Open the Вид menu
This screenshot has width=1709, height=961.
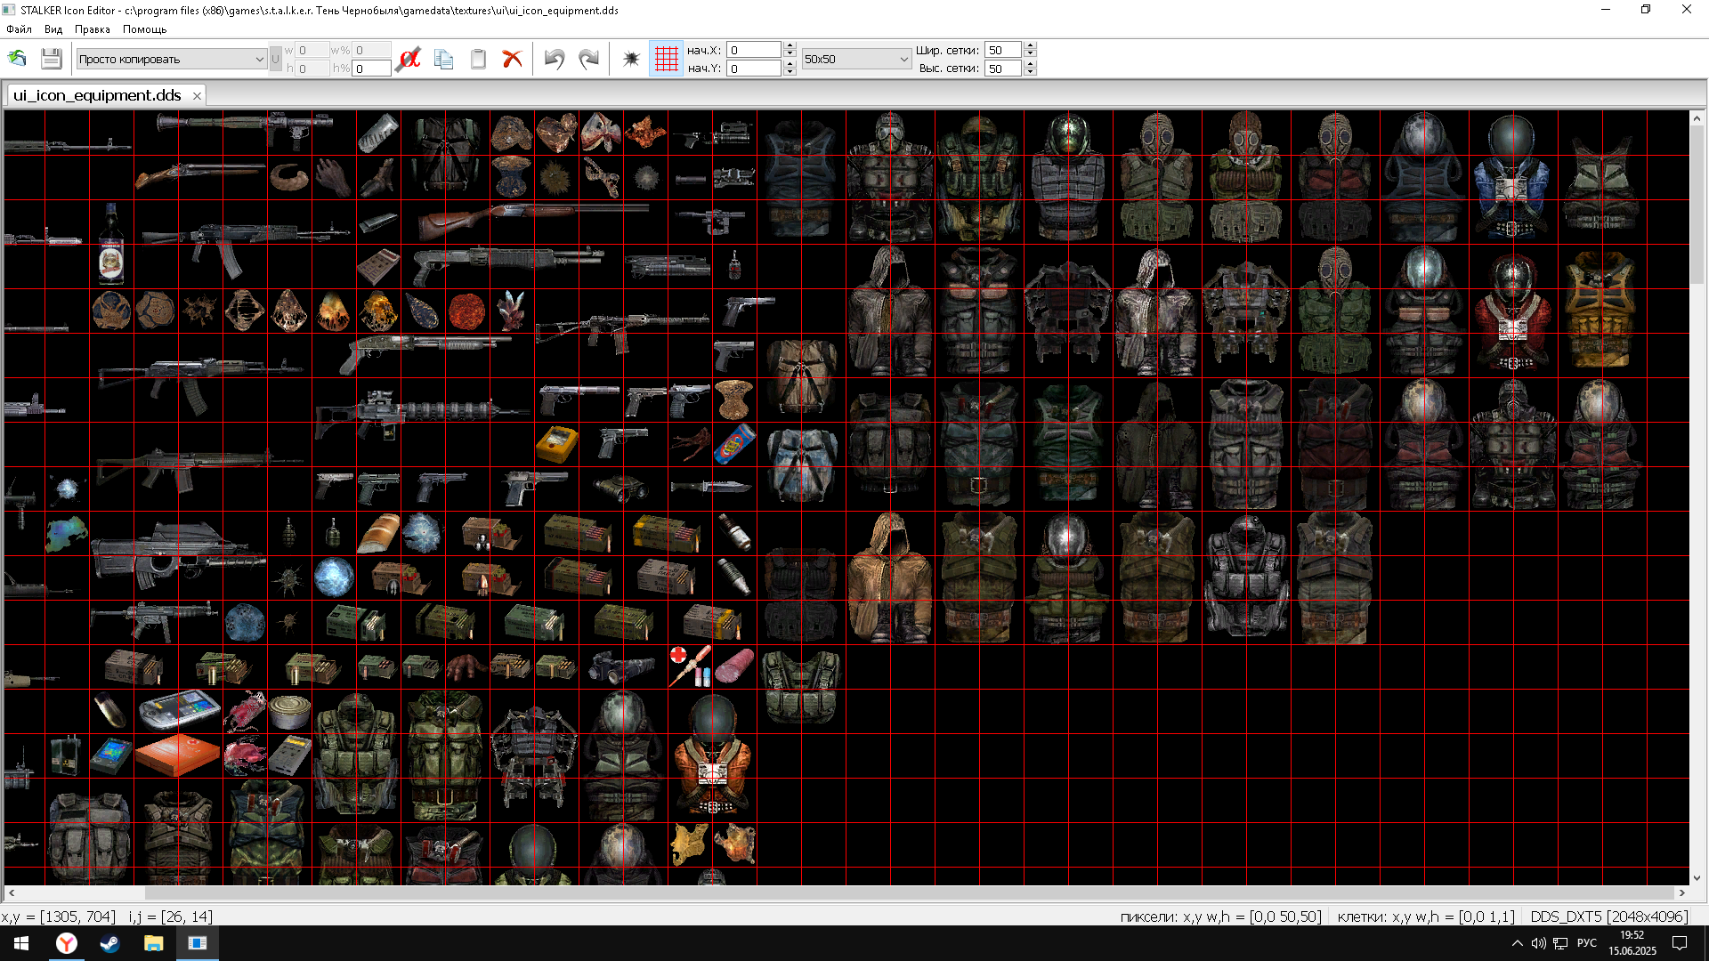tap(53, 29)
